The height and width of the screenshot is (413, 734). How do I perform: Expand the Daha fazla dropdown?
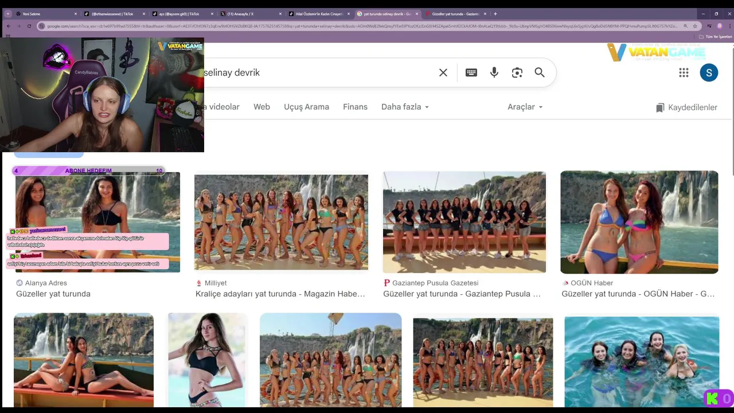[x=405, y=107]
